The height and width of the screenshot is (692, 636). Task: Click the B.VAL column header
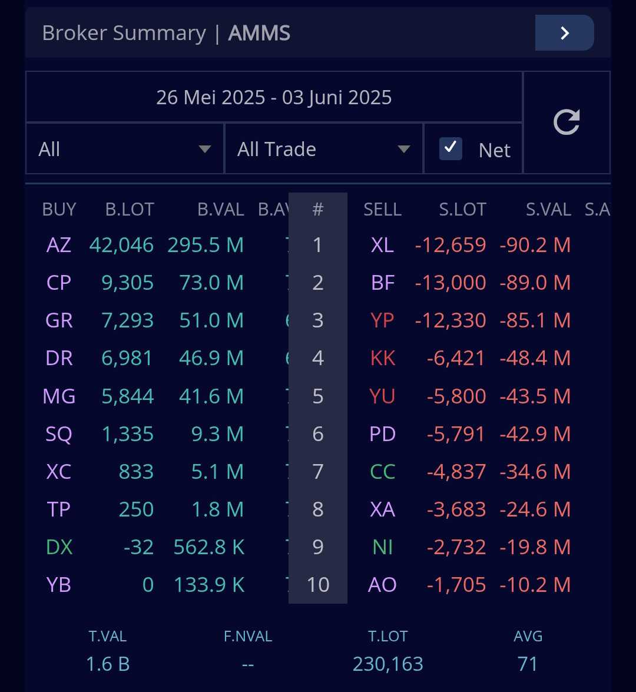point(220,210)
